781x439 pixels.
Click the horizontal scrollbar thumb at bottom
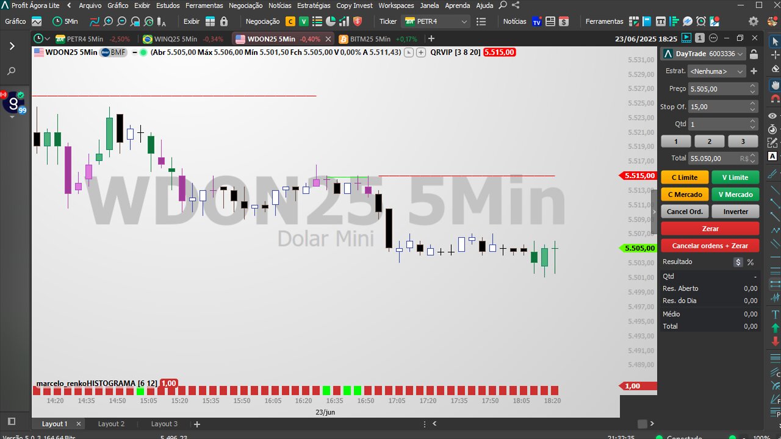tap(642, 424)
